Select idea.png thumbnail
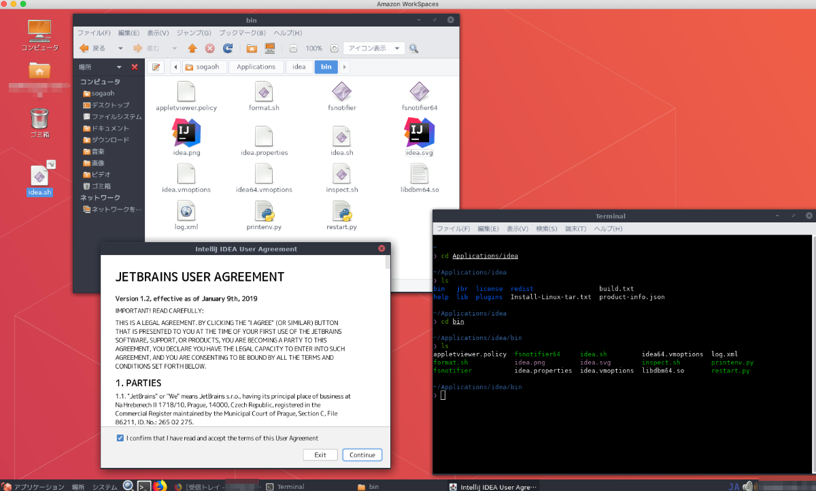This screenshot has height=491, width=816. pyautogui.click(x=186, y=133)
